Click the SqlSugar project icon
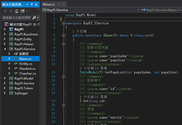This screenshot has height=125, width=182. coord(11,93)
